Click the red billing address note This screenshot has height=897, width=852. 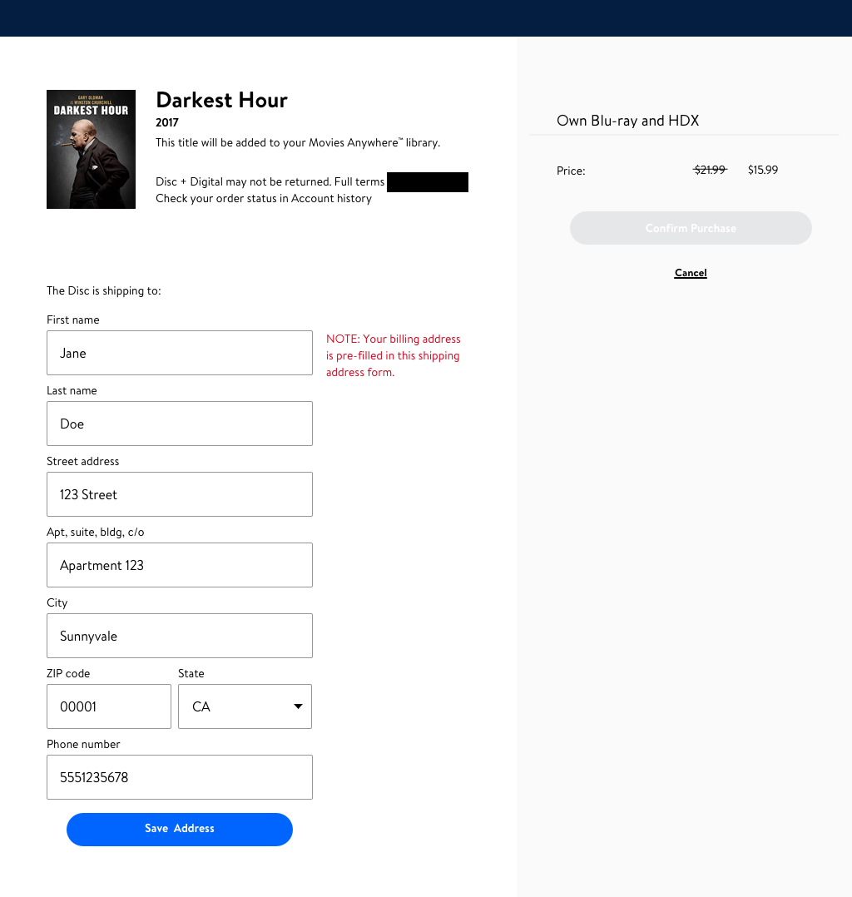393,356
